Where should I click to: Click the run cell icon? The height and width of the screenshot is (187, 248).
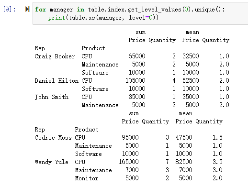click(x=27, y=9)
